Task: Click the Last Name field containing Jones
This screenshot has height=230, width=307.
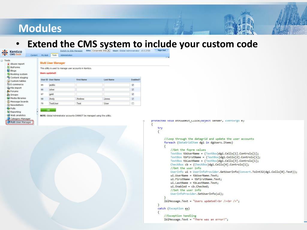Action: point(117,99)
